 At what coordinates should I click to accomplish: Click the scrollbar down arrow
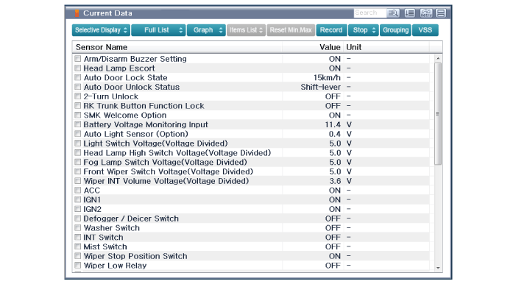[438, 268]
